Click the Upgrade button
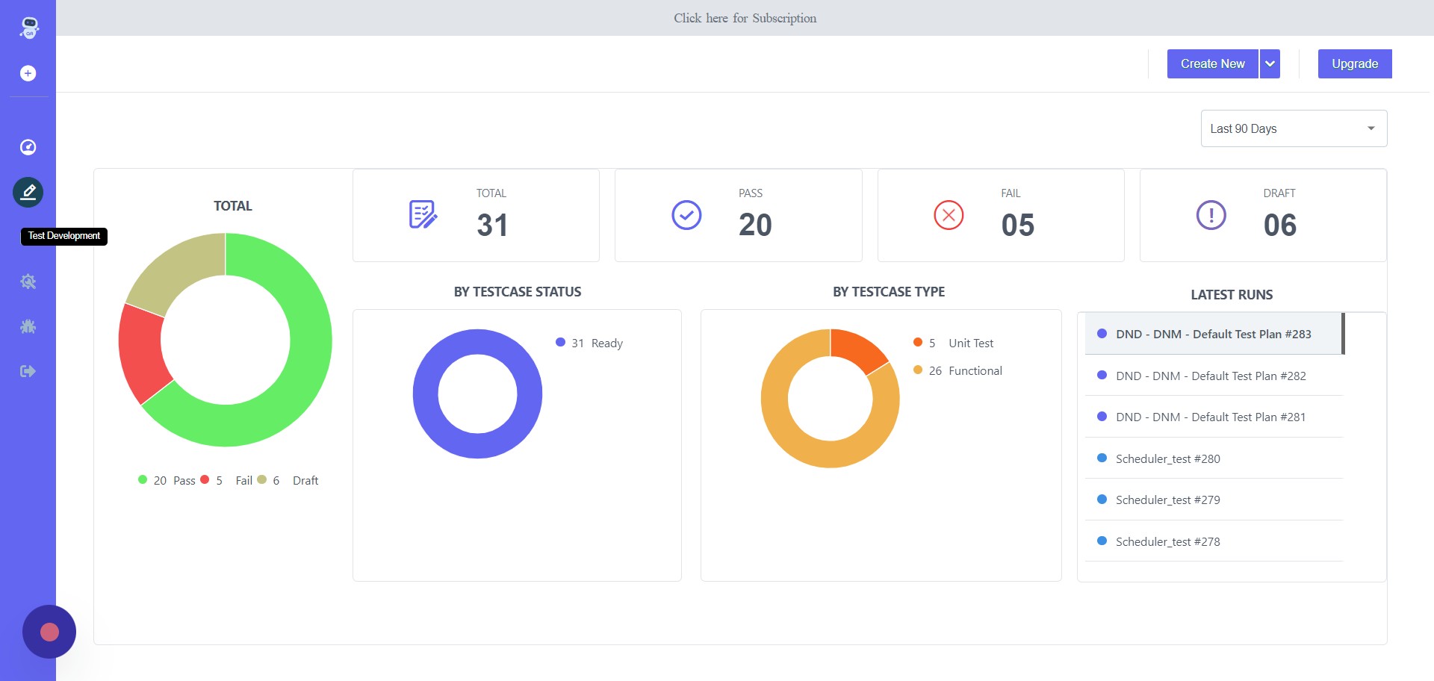The height and width of the screenshot is (681, 1434). click(1355, 64)
